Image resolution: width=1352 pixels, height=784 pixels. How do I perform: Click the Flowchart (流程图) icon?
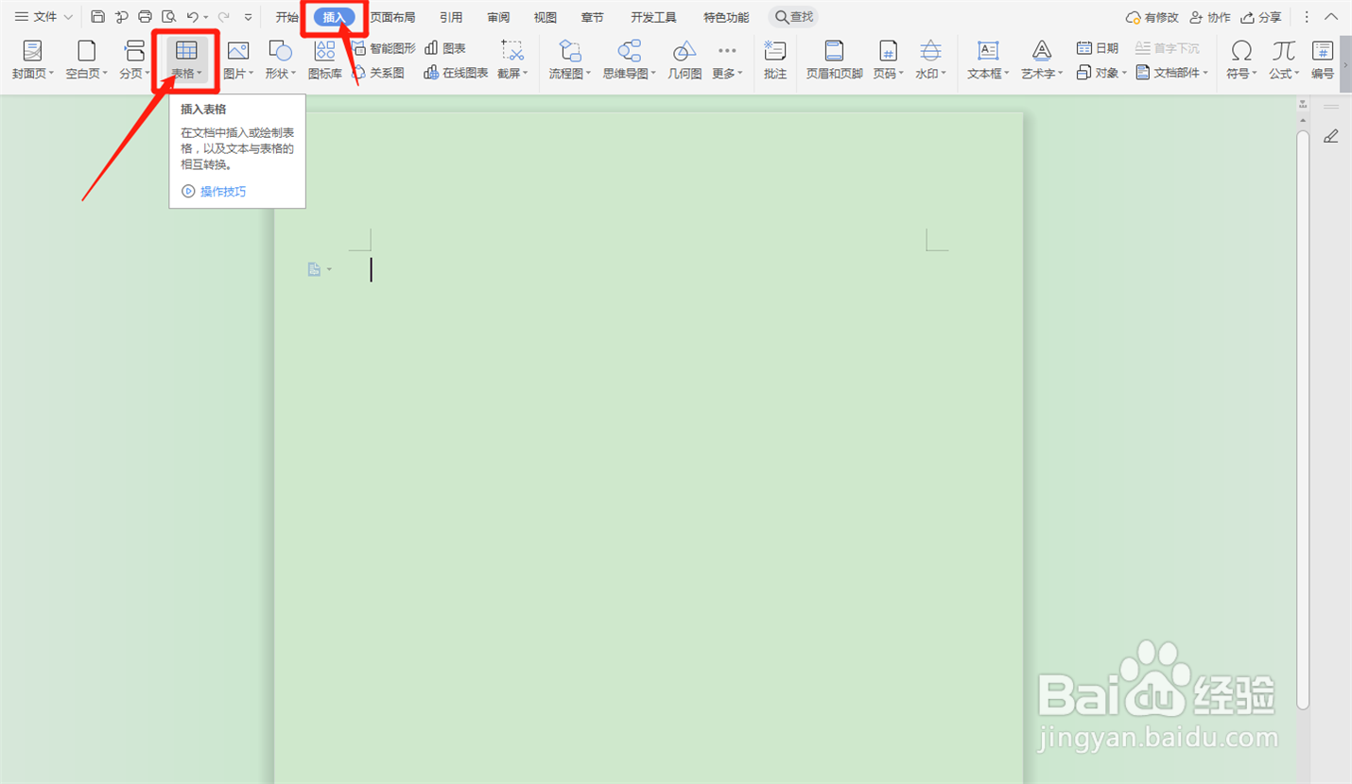[569, 51]
